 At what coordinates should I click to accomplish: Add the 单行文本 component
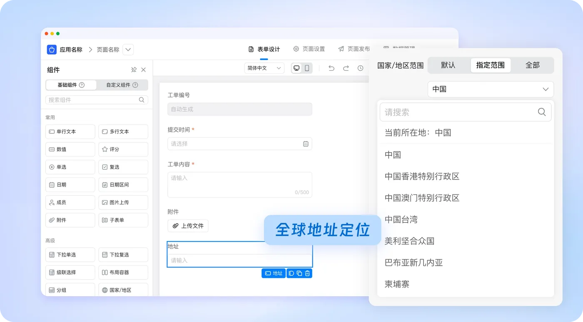[x=70, y=132]
